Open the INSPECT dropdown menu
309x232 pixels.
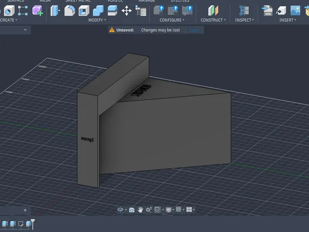244,20
